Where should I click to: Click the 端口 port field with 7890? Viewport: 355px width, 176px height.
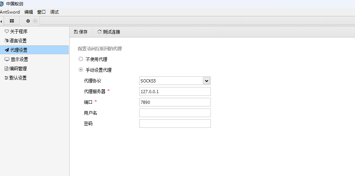point(175,102)
